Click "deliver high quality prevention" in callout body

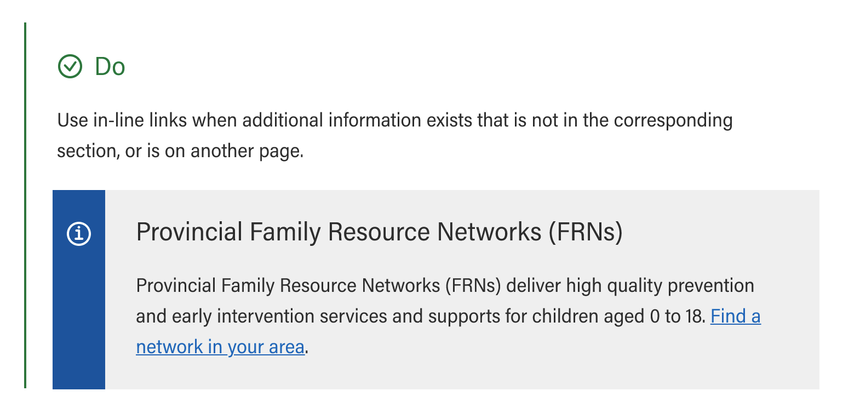tap(630, 286)
